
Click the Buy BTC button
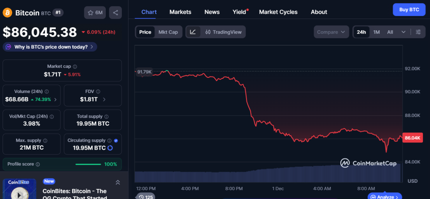(409, 10)
